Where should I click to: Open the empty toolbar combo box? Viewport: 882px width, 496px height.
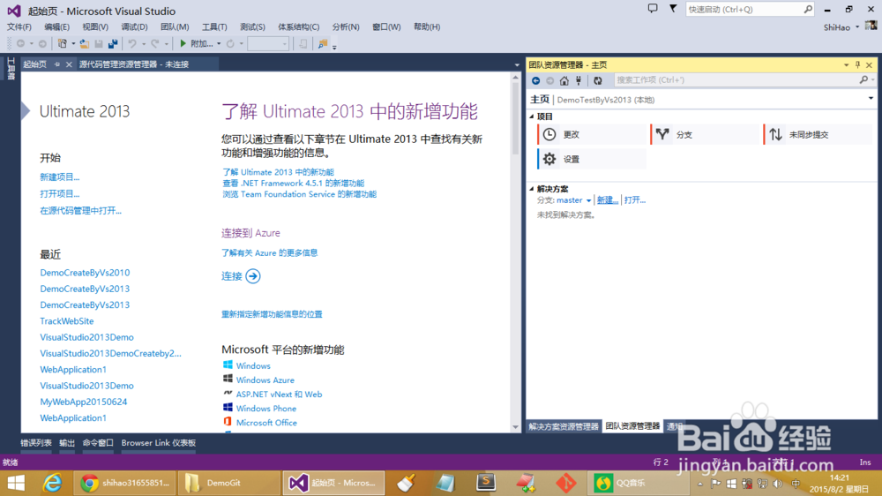click(x=268, y=44)
